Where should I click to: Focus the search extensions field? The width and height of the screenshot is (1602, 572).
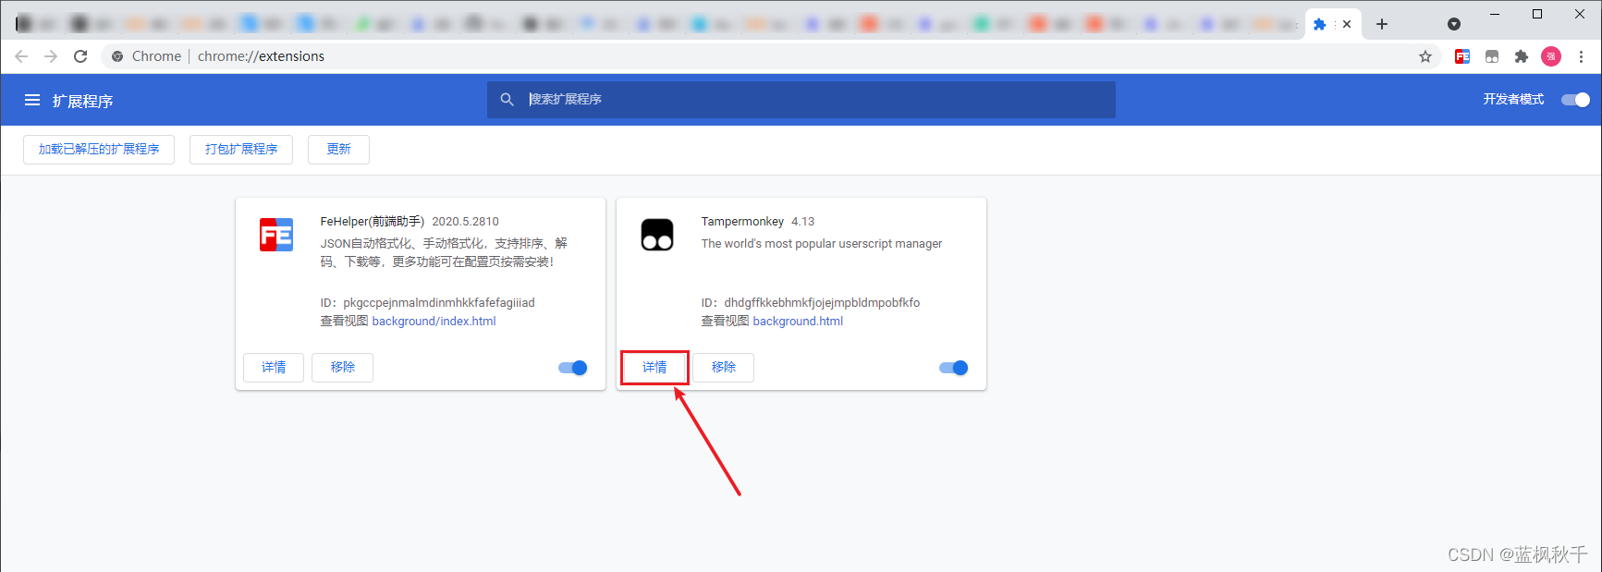click(x=801, y=99)
